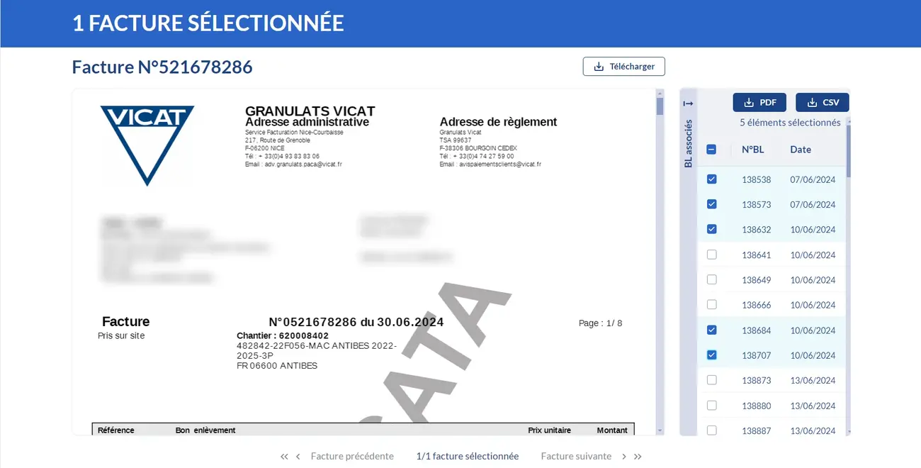Screen dimensions: 921x468
Task: Click the Télécharger button
Action: (623, 66)
